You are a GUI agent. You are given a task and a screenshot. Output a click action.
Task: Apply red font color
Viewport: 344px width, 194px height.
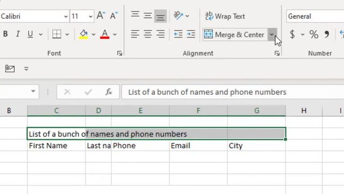tap(105, 34)
